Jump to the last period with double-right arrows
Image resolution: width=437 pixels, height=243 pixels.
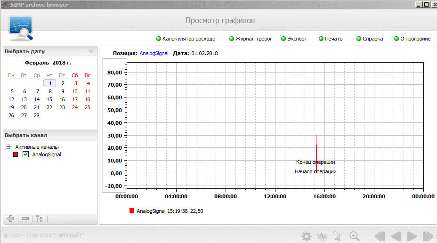pos(428,236)
